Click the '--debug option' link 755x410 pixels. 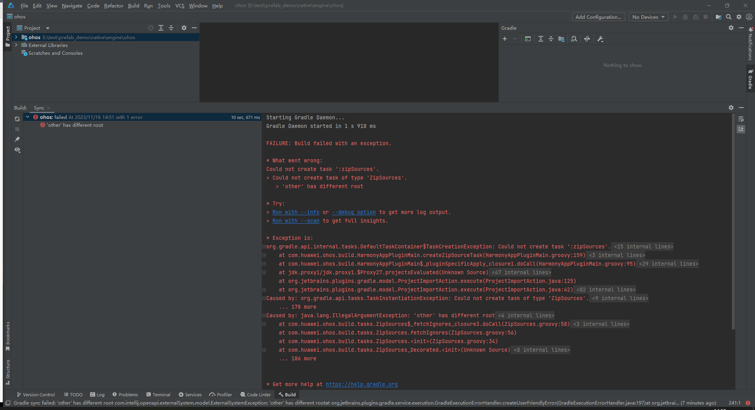click(x=354, y=212)
